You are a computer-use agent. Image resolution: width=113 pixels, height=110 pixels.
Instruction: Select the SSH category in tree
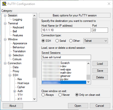point(15,75)
